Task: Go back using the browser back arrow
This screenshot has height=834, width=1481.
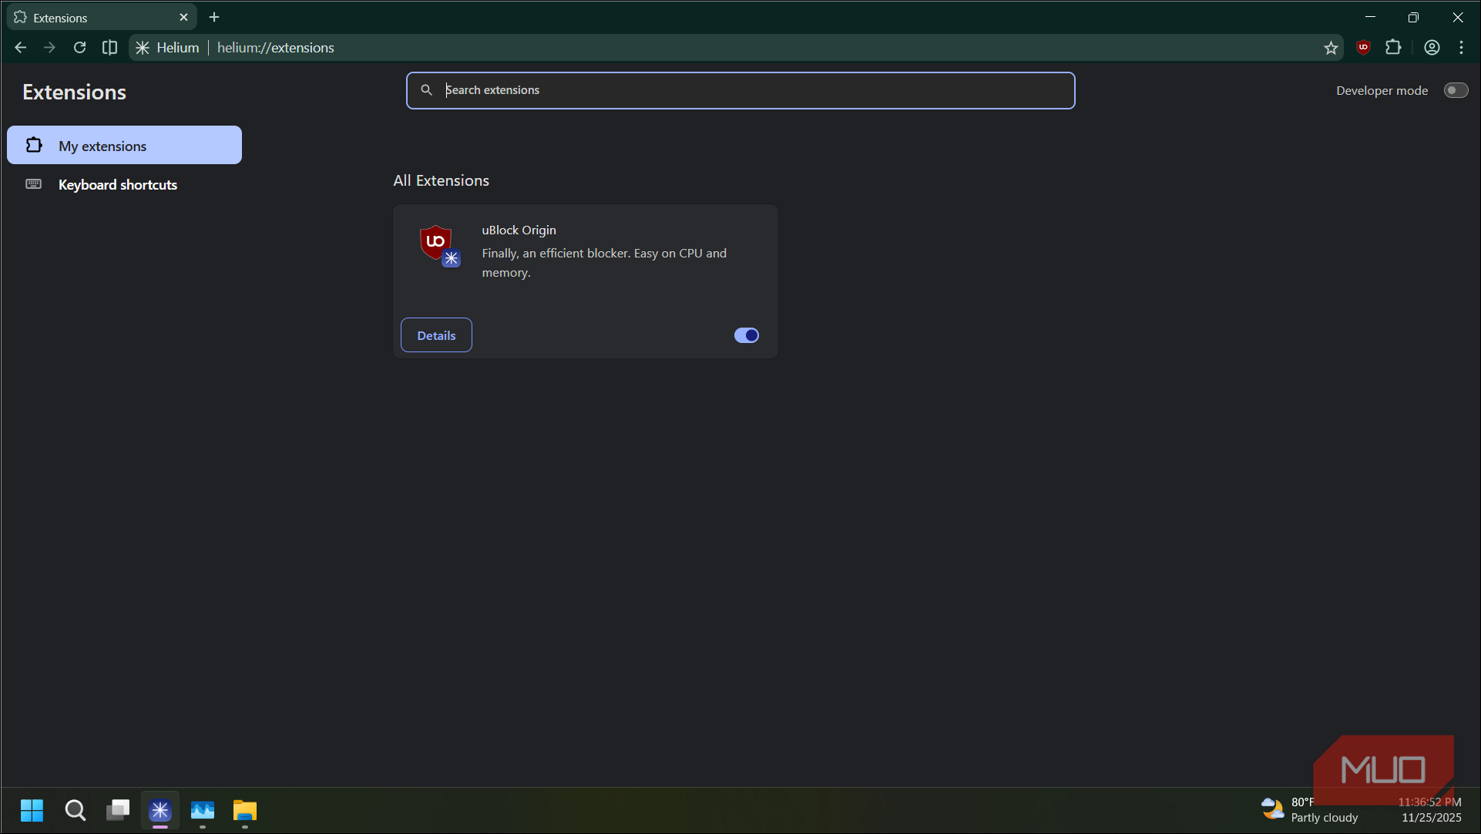Action: [x=21, y=48]
